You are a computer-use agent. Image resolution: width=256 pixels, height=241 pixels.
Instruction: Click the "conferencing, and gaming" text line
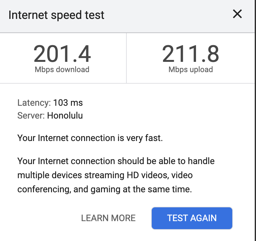[x=105, y=189]
